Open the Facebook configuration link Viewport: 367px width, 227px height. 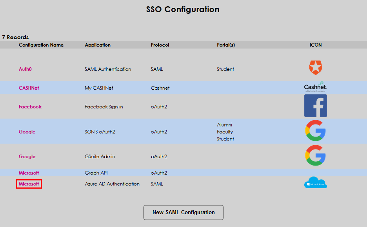coord(30,107)
